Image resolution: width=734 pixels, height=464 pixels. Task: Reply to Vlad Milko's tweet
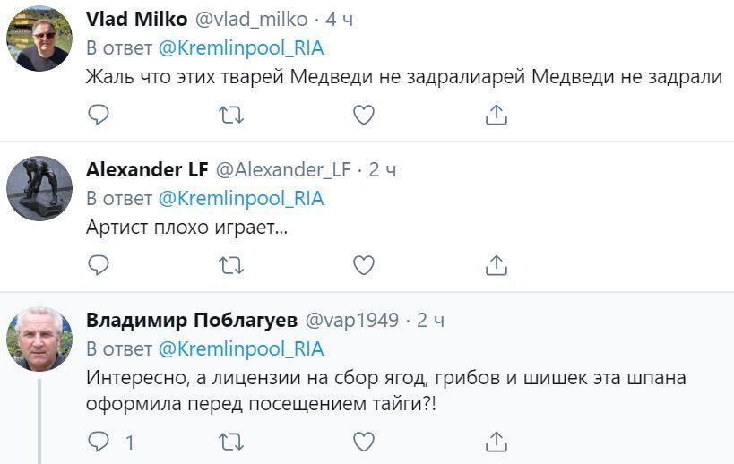[99, 115]
